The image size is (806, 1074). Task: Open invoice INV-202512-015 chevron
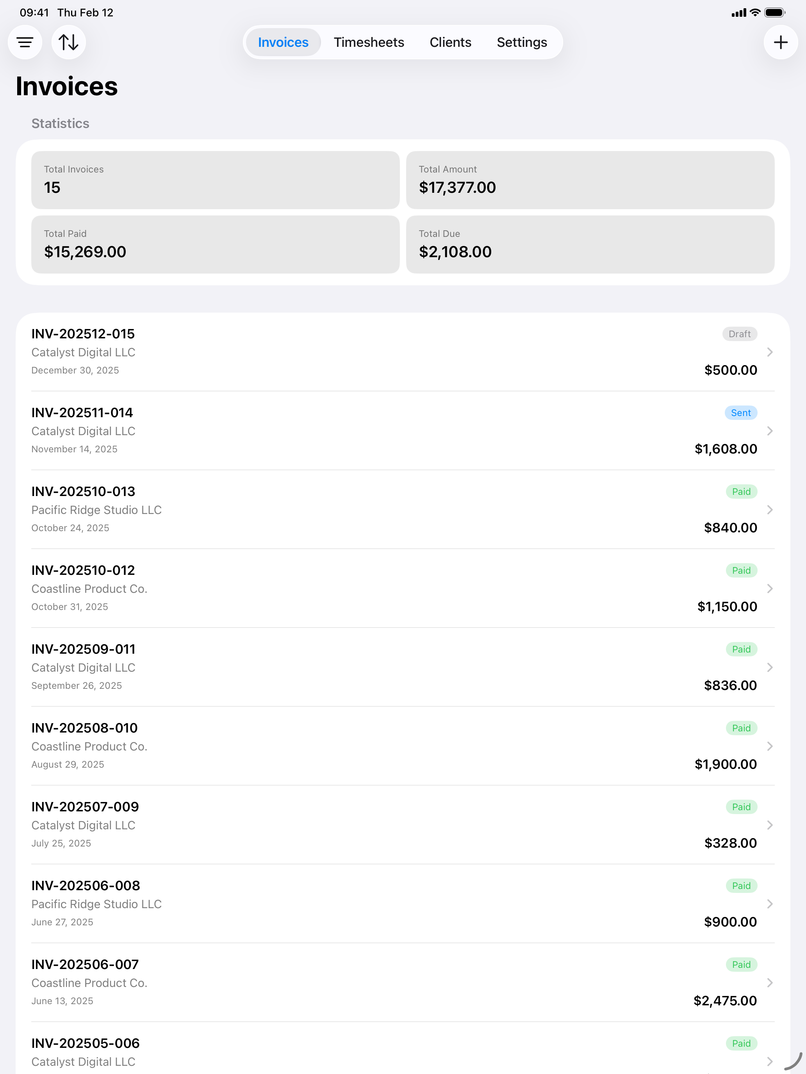770,352
